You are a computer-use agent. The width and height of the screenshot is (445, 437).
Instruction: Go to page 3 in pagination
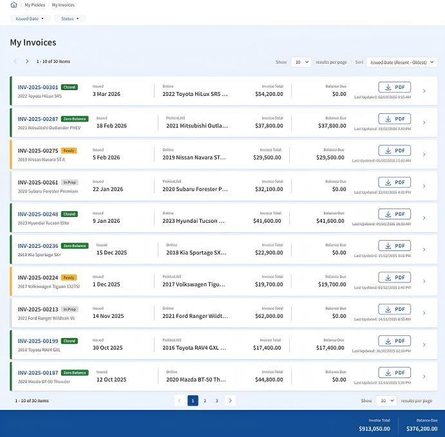click(x=217, y=401)
